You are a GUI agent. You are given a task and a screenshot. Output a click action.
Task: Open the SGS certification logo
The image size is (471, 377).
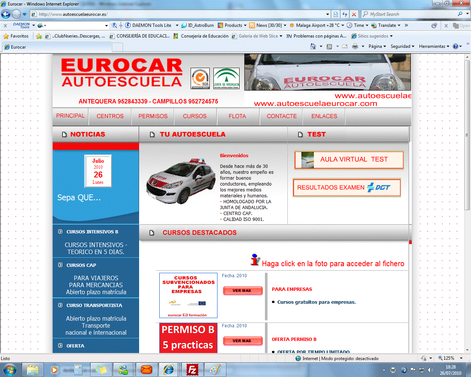point(200,78)
